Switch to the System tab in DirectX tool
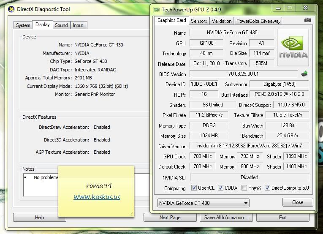This screenshot has width=323, height=234. click(23, 25)
